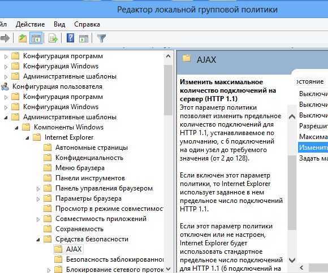This screenshot has width=328, height=273.
Task: Expand first Административные шаблоны node
Action: pyautogui.click(x=6, y=77)
